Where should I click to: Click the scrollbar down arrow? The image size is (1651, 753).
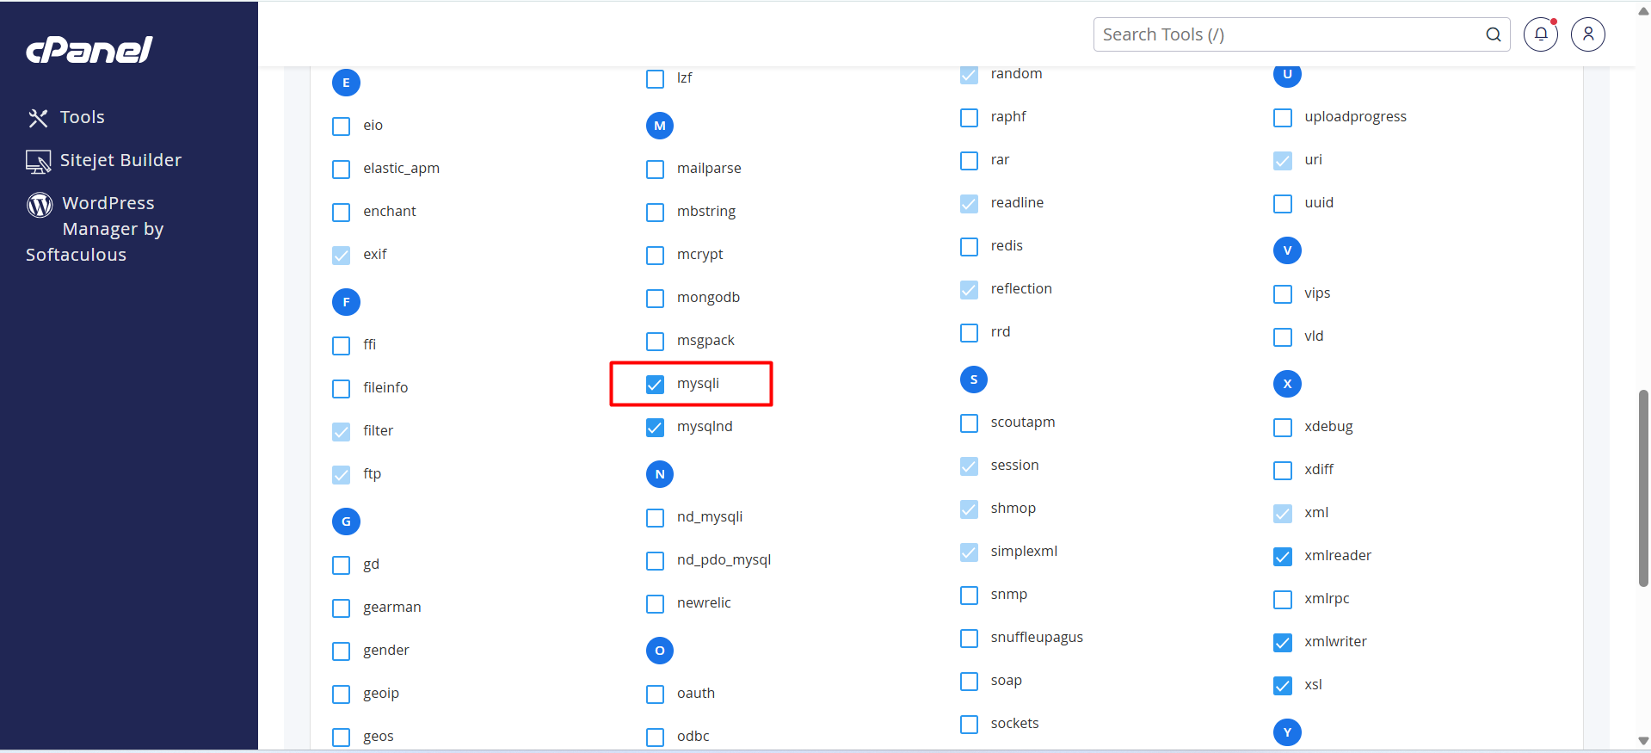point(1643,741)
